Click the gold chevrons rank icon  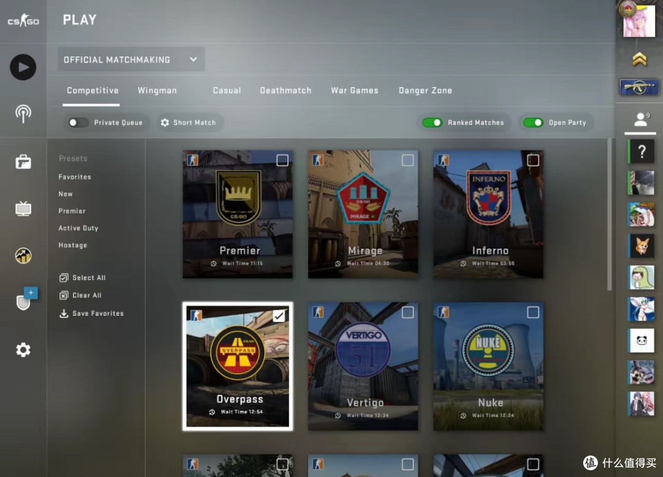click(639, 59)
